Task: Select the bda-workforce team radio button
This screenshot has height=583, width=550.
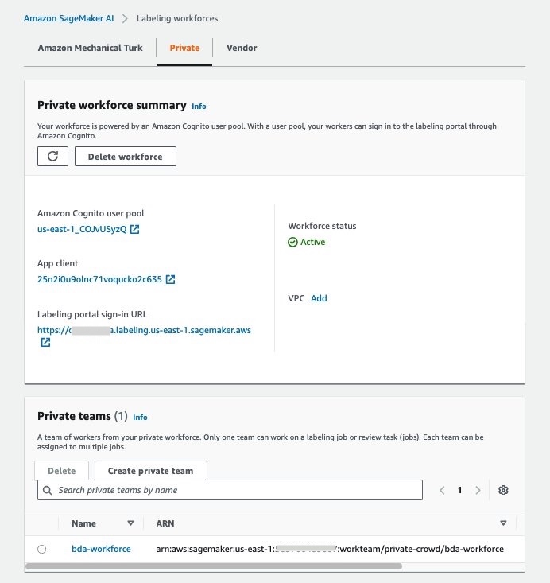Action: tap(41, 549)
